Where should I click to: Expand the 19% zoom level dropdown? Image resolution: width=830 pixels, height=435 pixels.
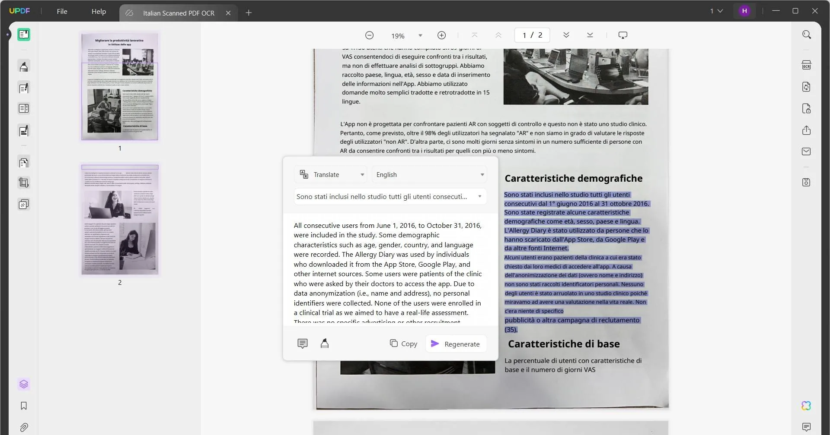[x=420, y=35]
